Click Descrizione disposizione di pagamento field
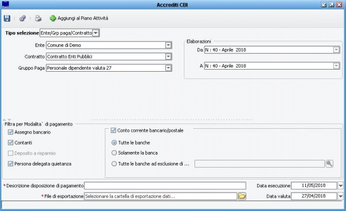346x211 pixels. click(165, 186)
